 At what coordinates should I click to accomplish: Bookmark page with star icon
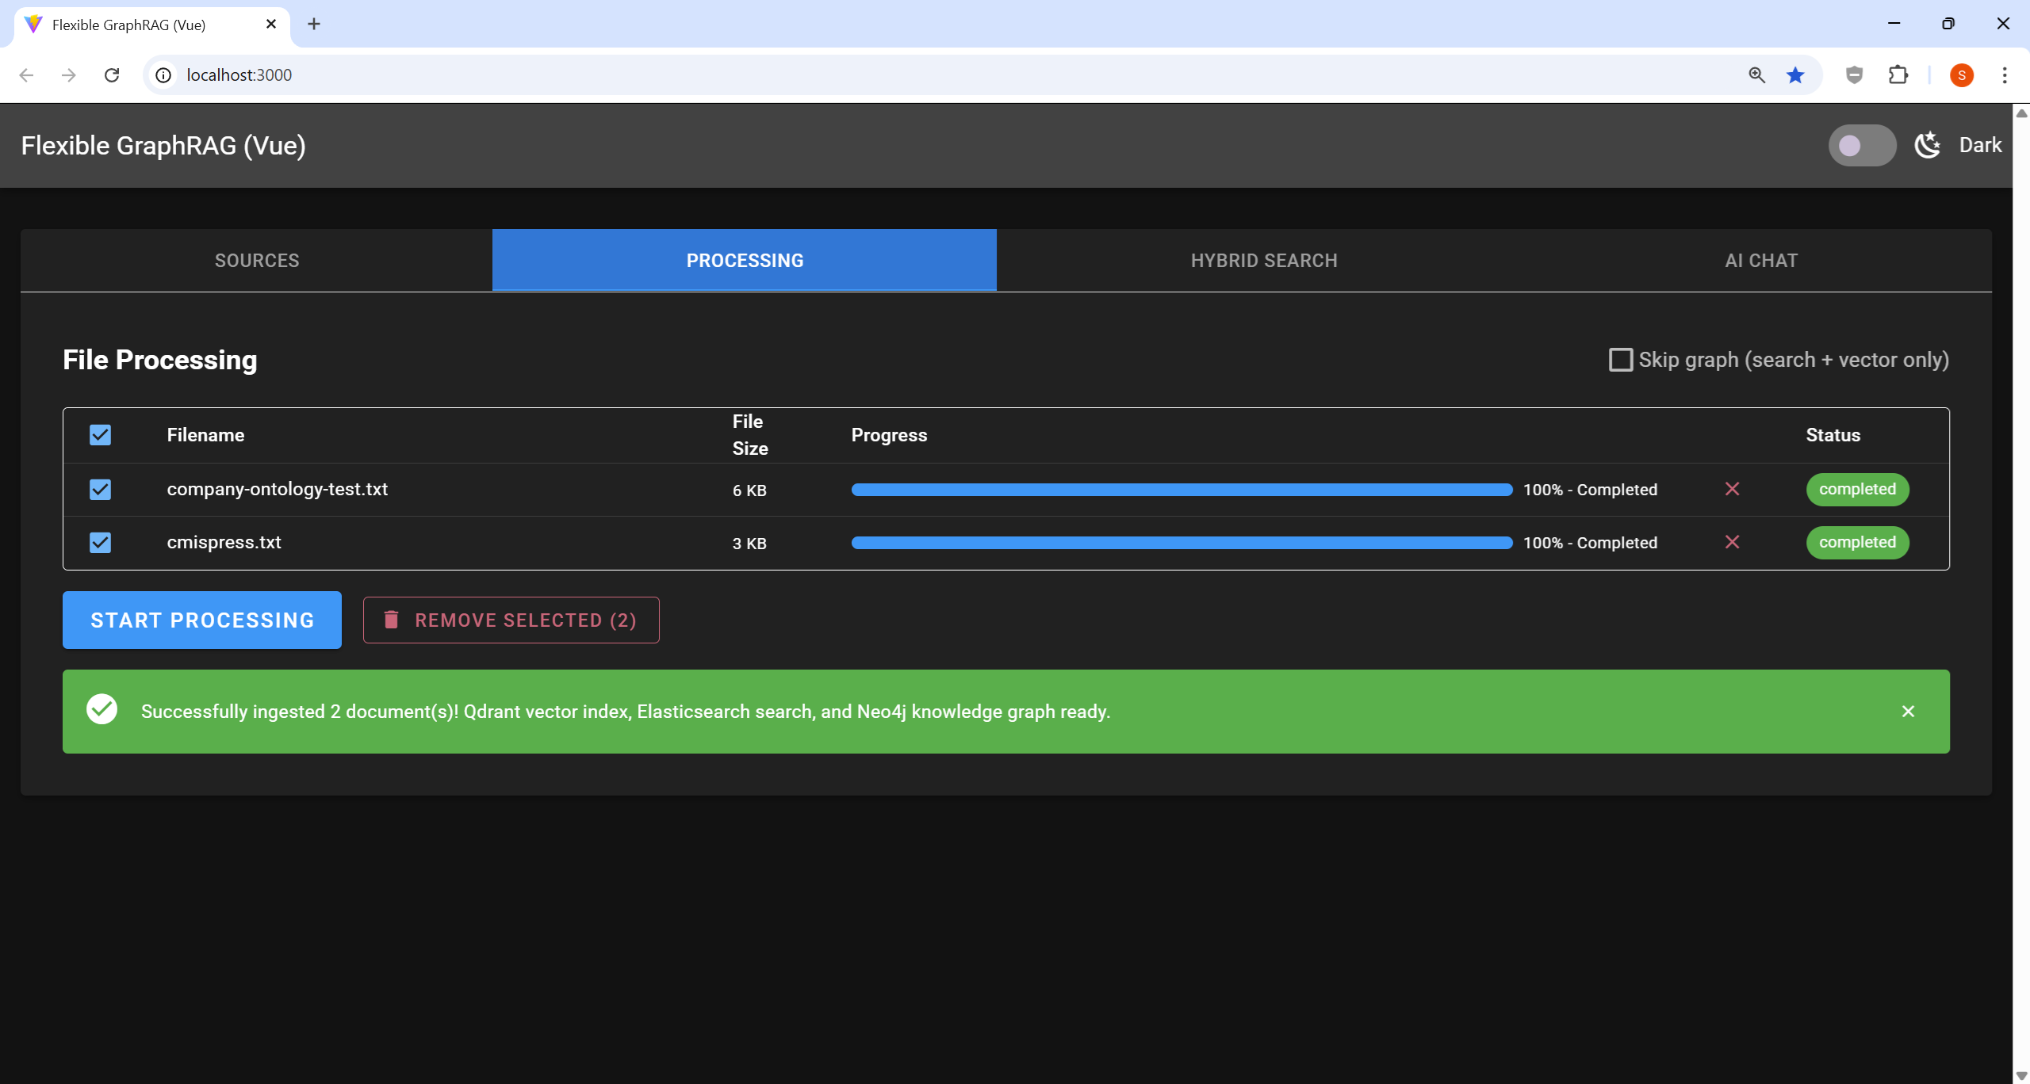click(x=1795, y=74)
